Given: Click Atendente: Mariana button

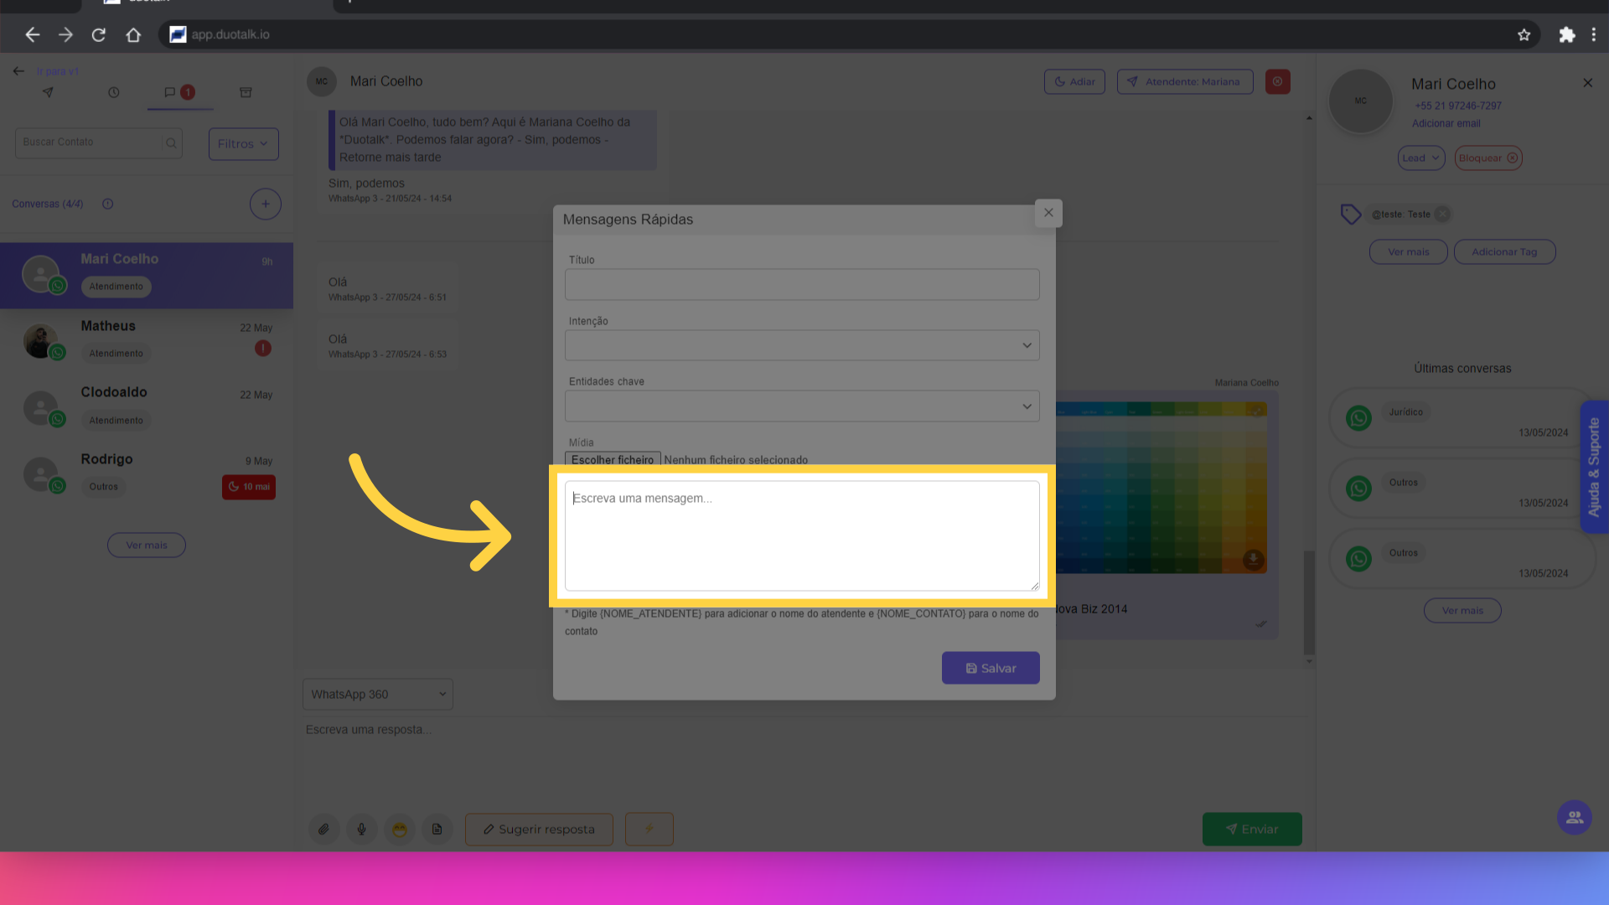Looking at the screenshot, I should point(1185,81).
